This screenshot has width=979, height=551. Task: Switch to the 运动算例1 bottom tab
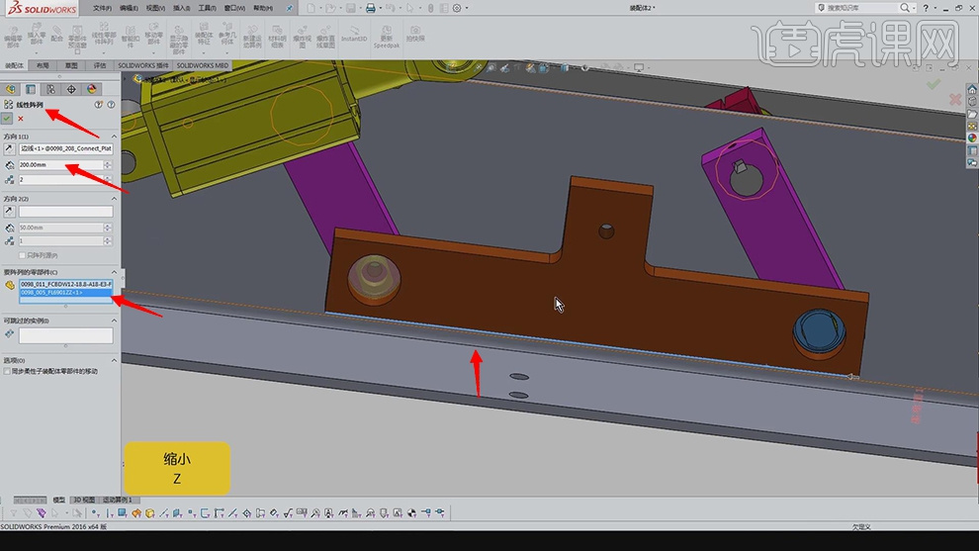[x=117, y=501]
